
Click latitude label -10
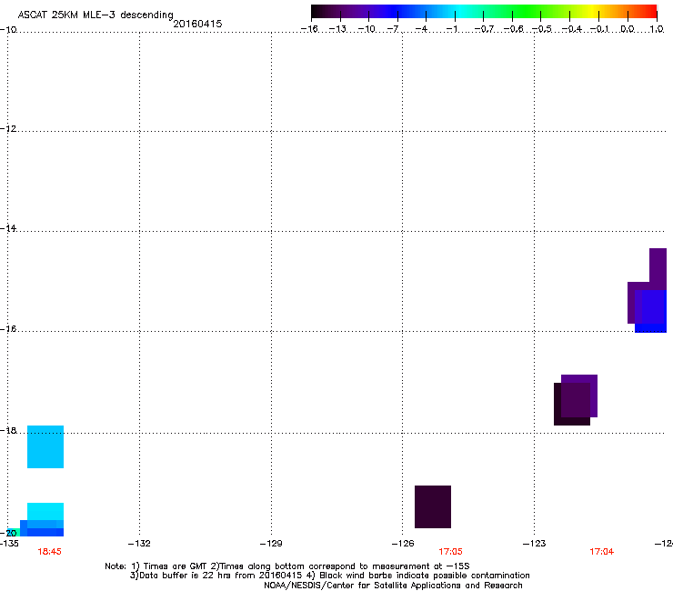(8, 29)
